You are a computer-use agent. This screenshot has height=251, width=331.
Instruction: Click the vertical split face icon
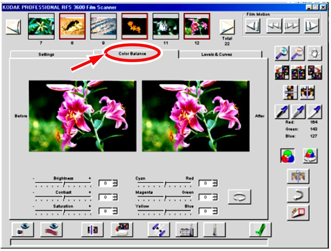tap(307, 92)
